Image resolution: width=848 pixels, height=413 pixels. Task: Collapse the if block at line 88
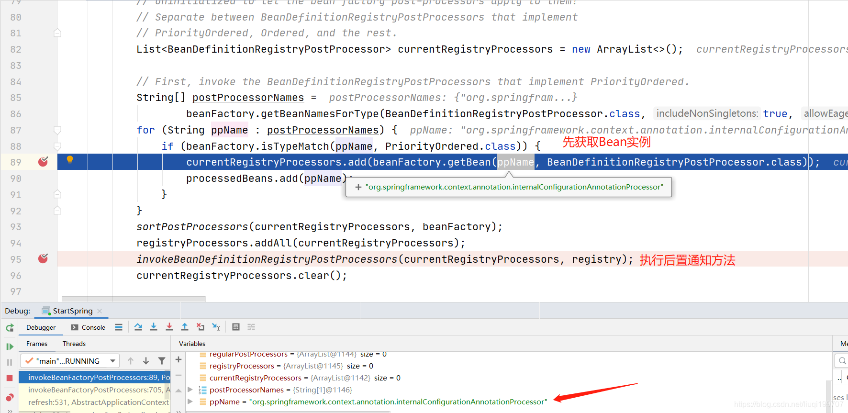click(x=57, y=146)
